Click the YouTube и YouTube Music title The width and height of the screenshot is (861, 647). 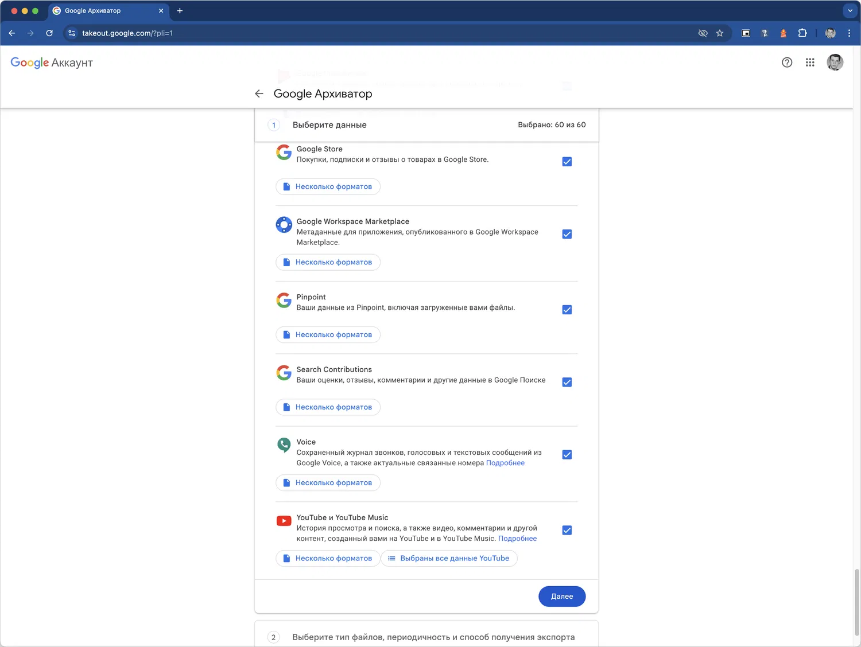342,517
